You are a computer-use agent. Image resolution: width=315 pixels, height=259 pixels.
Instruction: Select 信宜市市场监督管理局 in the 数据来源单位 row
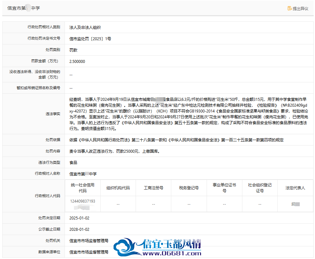pyautogui.click(x=89, y=252)
